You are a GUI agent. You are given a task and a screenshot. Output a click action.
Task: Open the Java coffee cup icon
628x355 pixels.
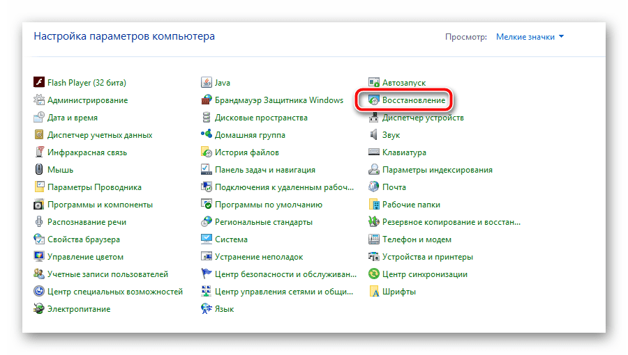coord(207,83)
